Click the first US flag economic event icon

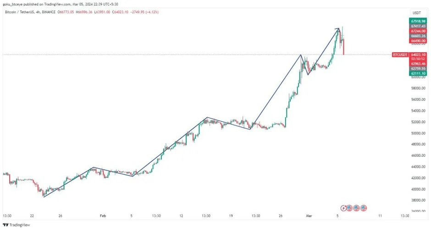pos(350,208)
